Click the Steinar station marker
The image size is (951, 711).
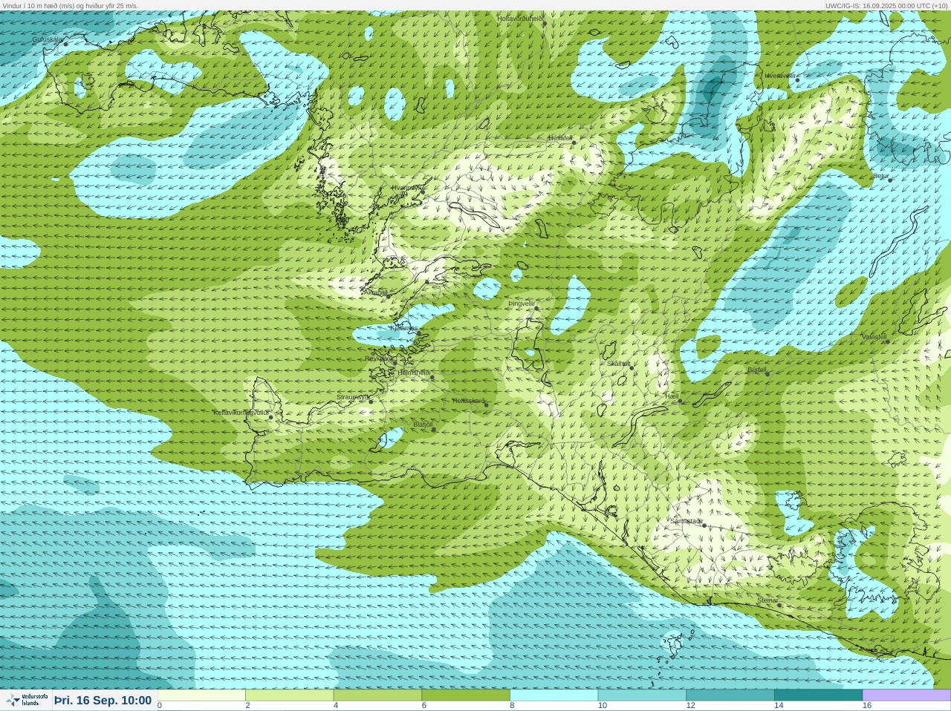[x=779, y=605]
